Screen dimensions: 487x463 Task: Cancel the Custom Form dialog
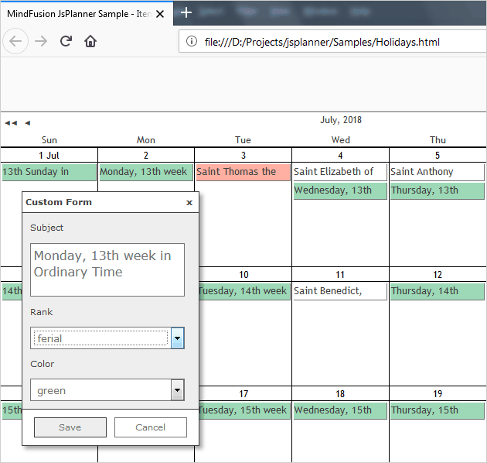151,427
